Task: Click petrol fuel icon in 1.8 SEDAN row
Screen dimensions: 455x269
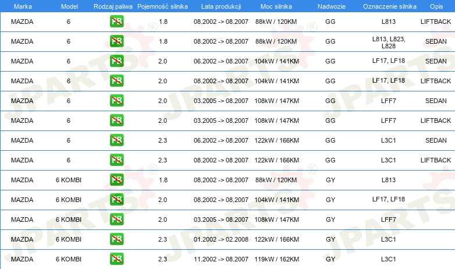Action: (116, 41)
